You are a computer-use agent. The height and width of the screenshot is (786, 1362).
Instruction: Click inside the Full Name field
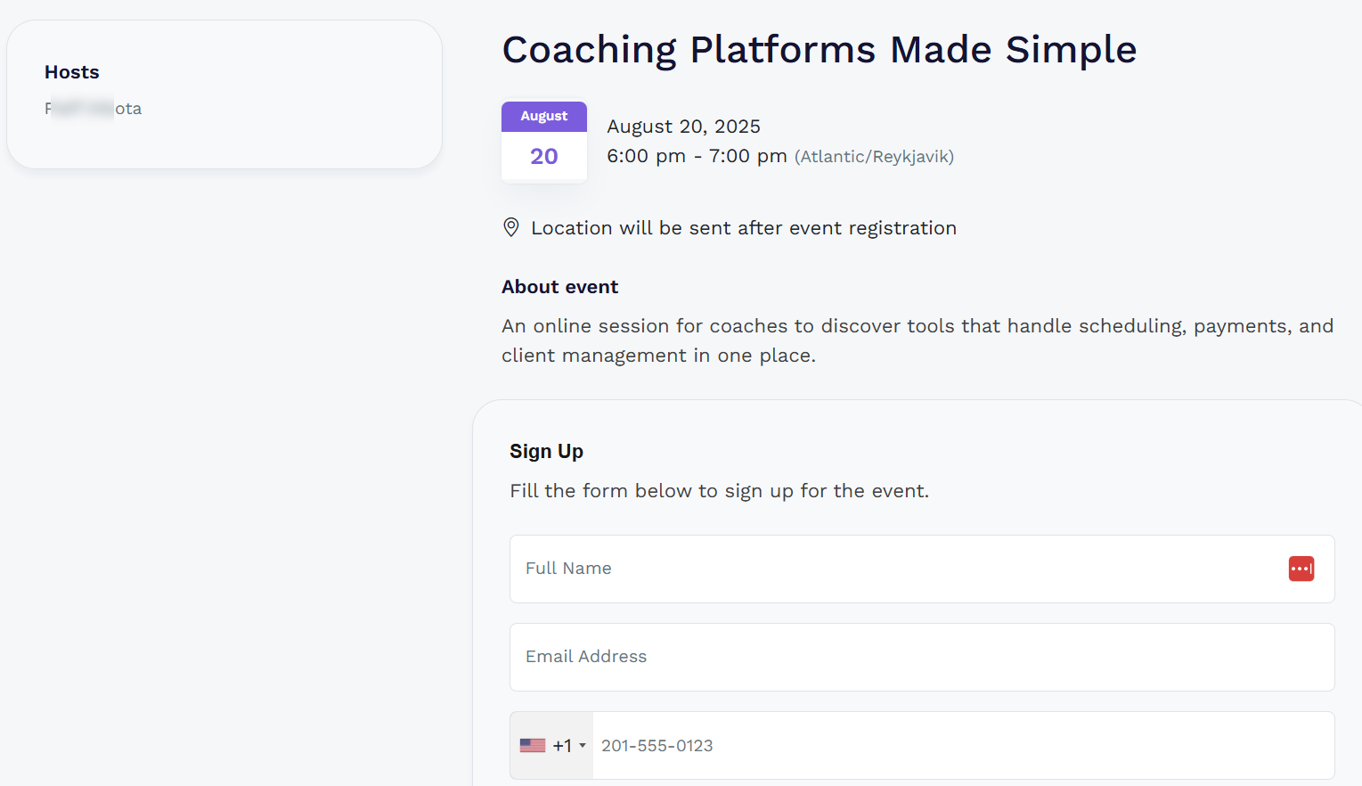802,569
